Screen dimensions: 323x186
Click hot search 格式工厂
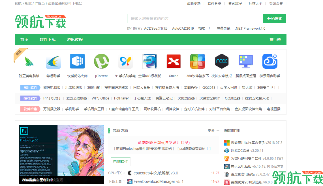tap(205, 28)
